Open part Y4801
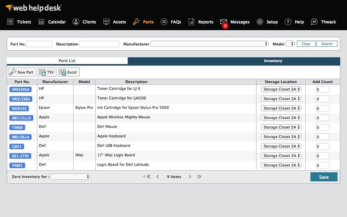This screenshot has height=217, width=347. (x=17, y=166)
